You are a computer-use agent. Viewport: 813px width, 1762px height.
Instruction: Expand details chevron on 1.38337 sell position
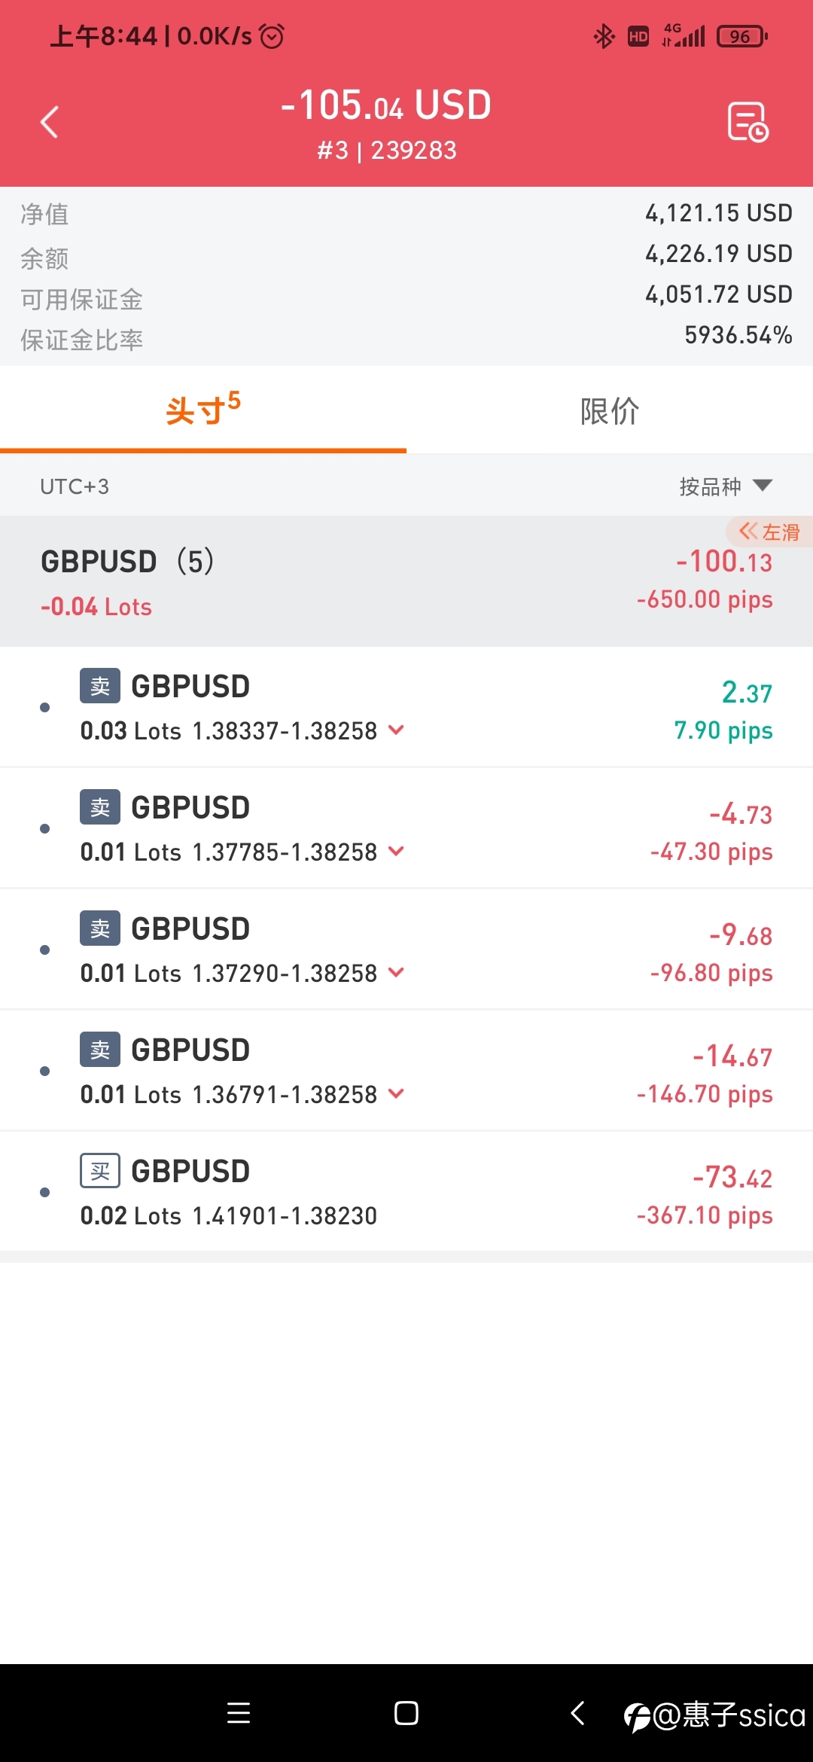396,730
